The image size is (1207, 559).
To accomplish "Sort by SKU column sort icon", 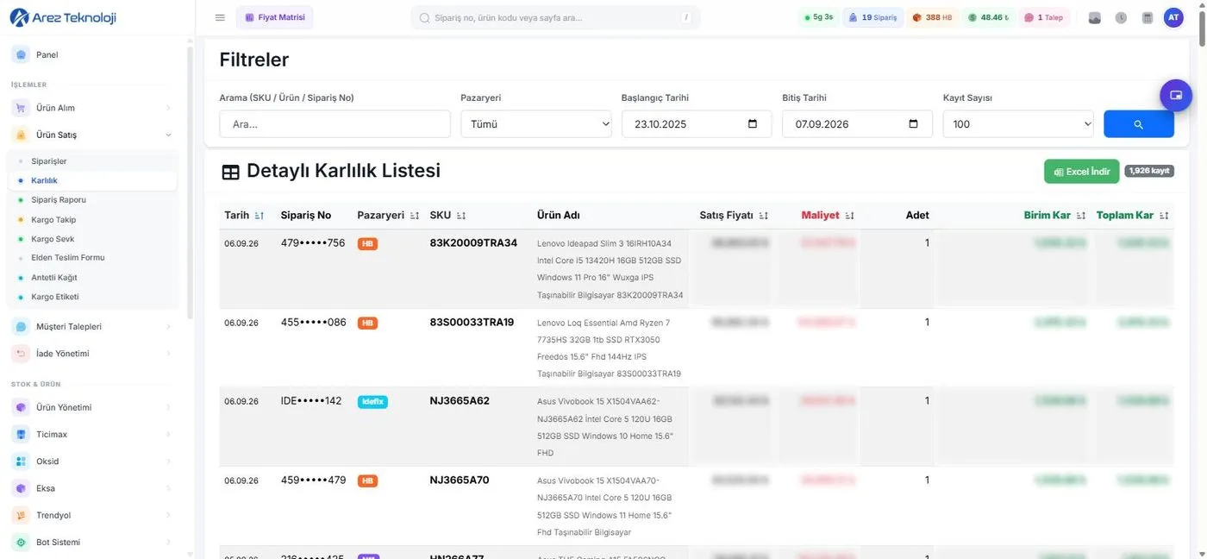I will click(x=461, y=216).
